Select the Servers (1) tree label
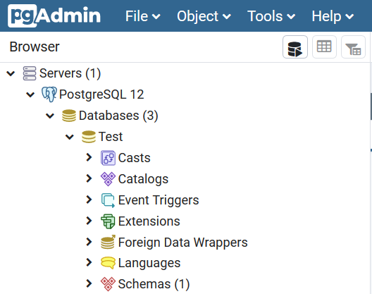 (70, 73)
